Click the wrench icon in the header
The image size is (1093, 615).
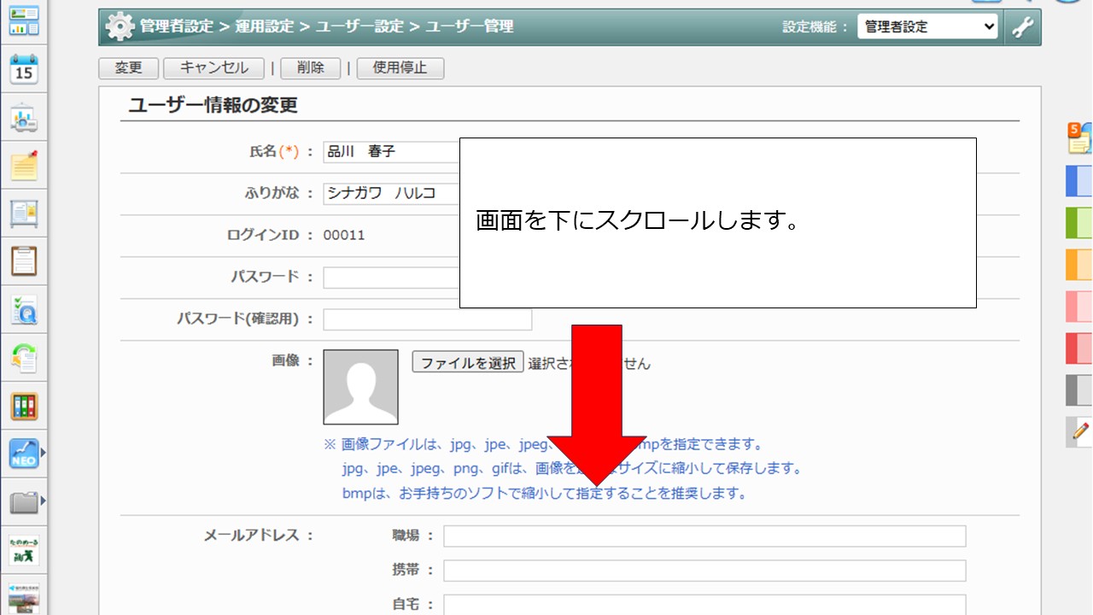[1022, 27]
